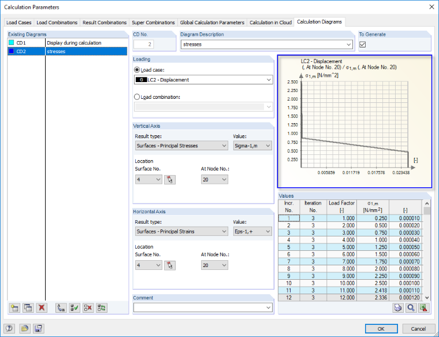Open the LC2 - Displacement load case dropdown

click(203, 80)
